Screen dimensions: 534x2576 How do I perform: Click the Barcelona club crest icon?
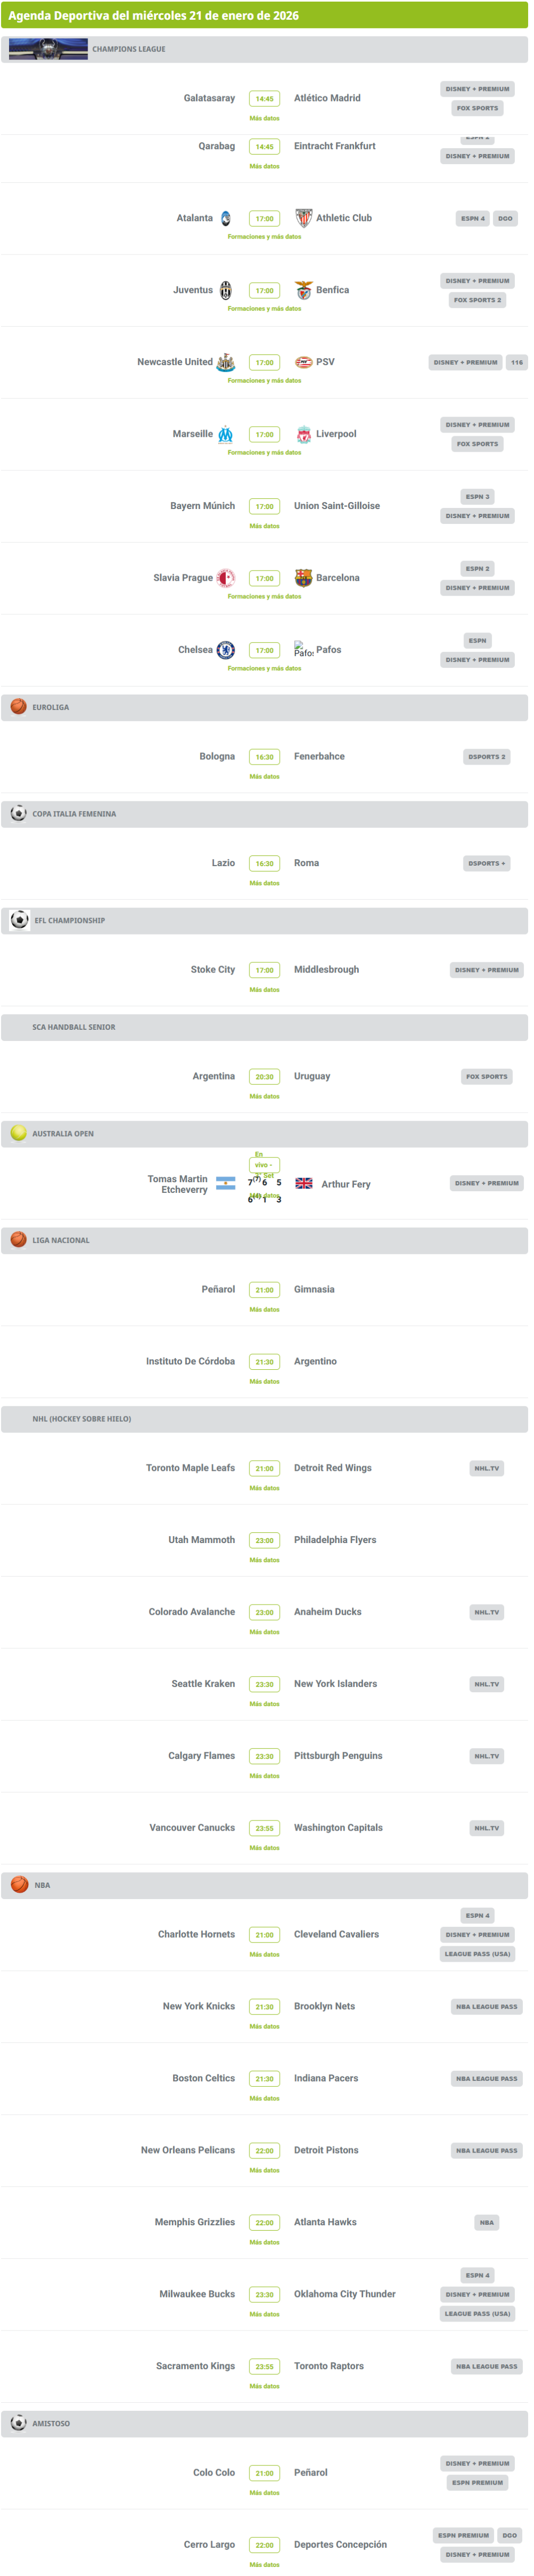point(303,578)
